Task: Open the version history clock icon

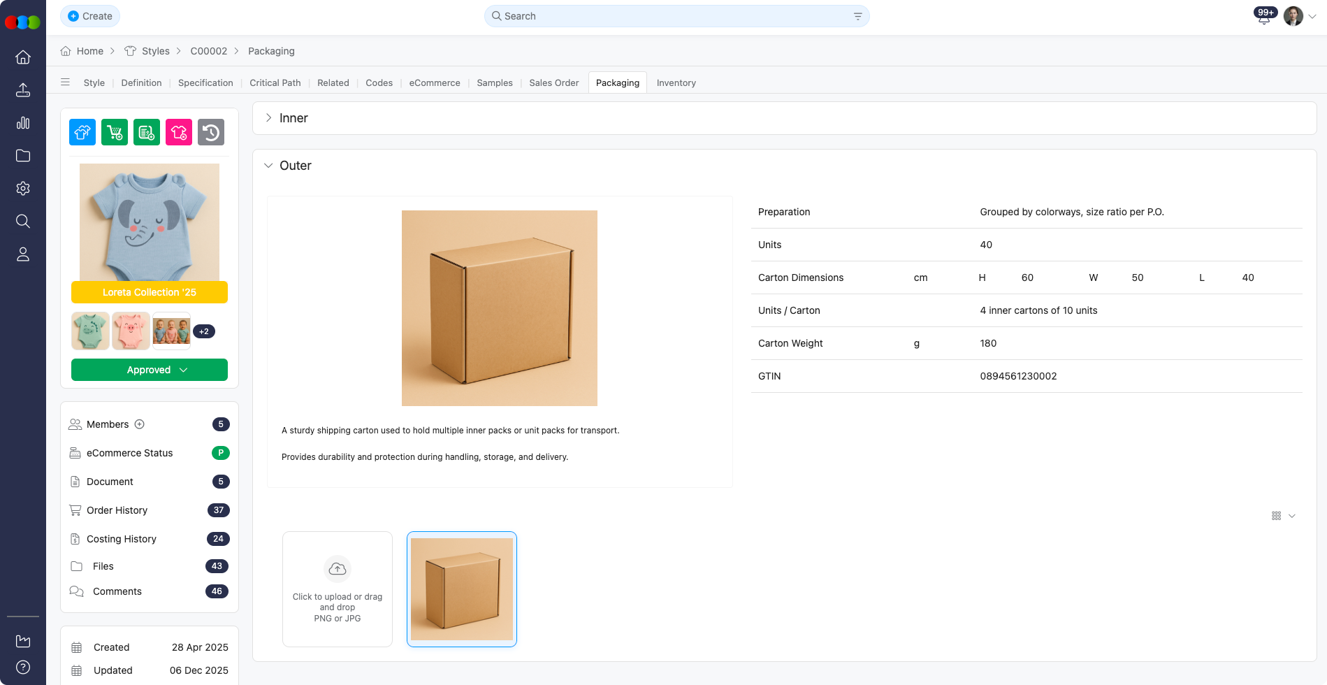Action: click(x=211, y=131)
